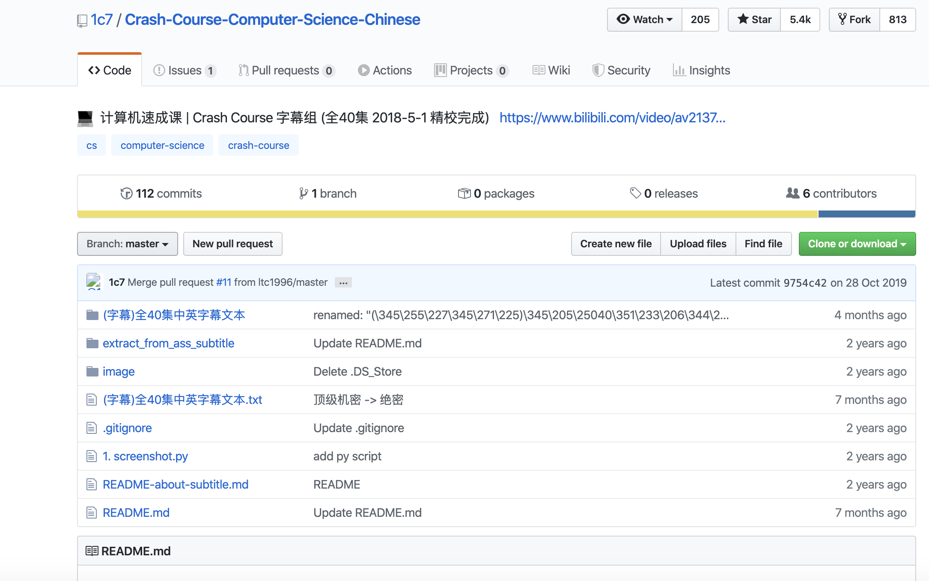Click the star icon on Star button
The width and height of the screenshot is (929, 581).
tap(743, 19)
